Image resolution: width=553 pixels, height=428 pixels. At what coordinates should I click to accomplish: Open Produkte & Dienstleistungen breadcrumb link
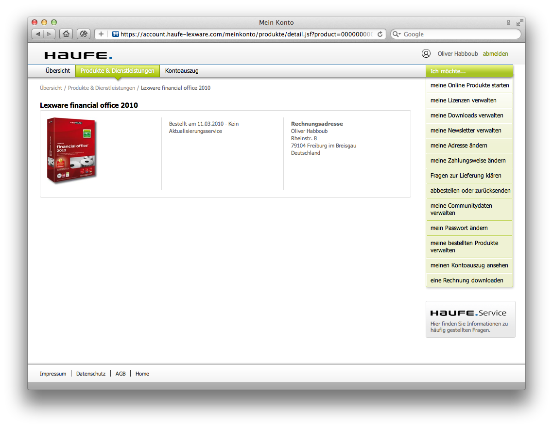[102, 88]
